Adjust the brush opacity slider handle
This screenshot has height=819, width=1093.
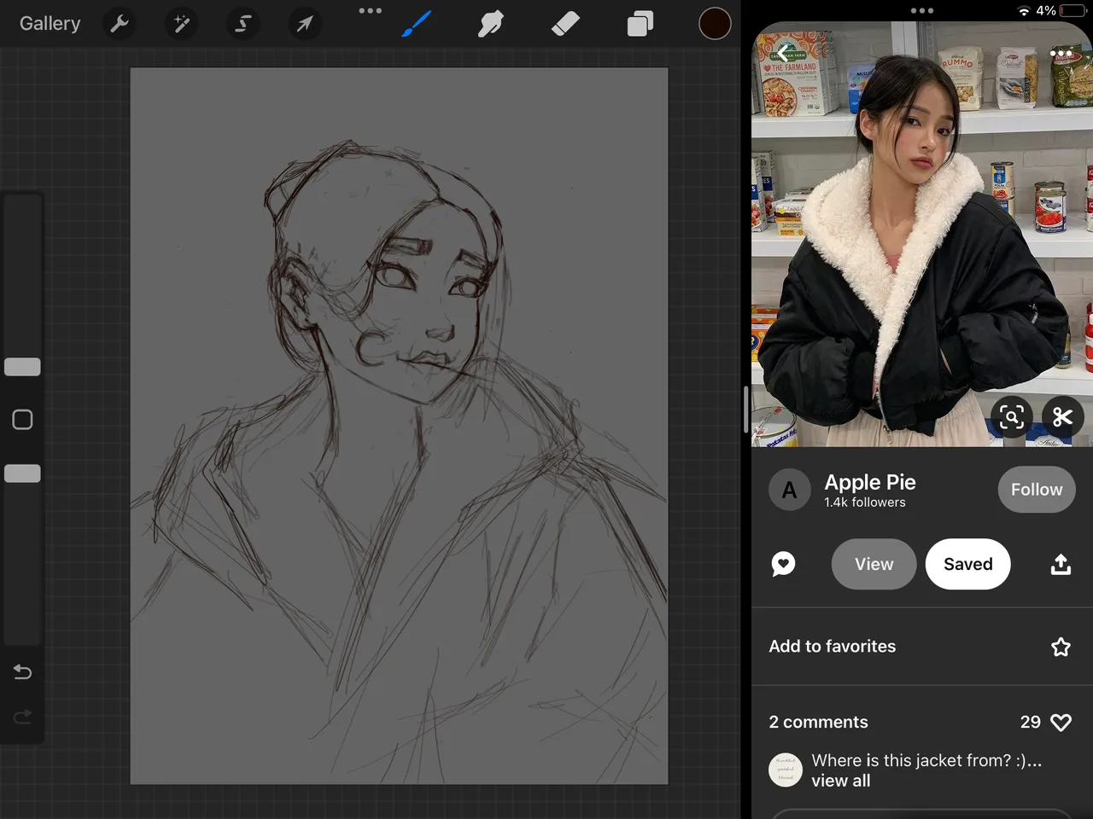22,473
